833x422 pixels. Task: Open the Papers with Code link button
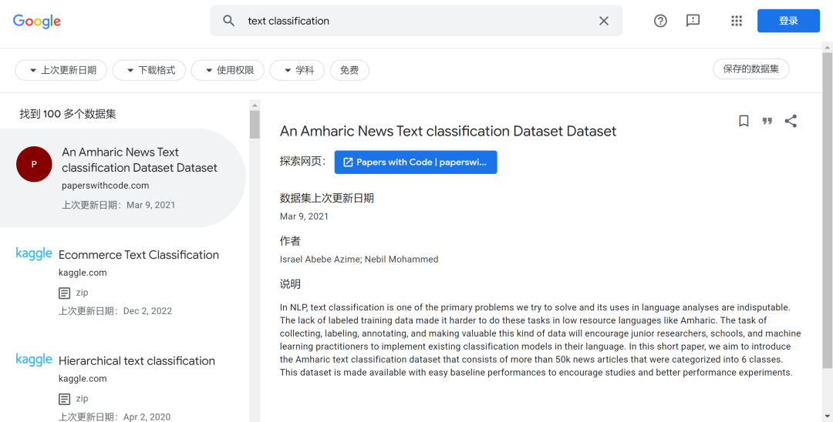coord(416,162)
